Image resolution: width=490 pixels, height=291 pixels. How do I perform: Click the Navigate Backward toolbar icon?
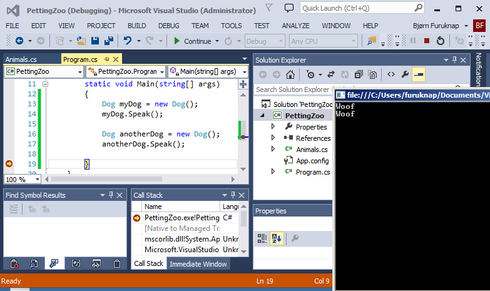pos(19,41)
